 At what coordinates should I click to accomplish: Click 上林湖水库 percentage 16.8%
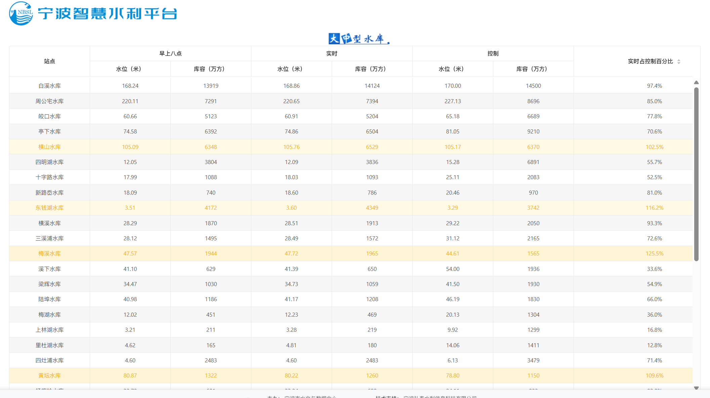click(x=654, y=330)
